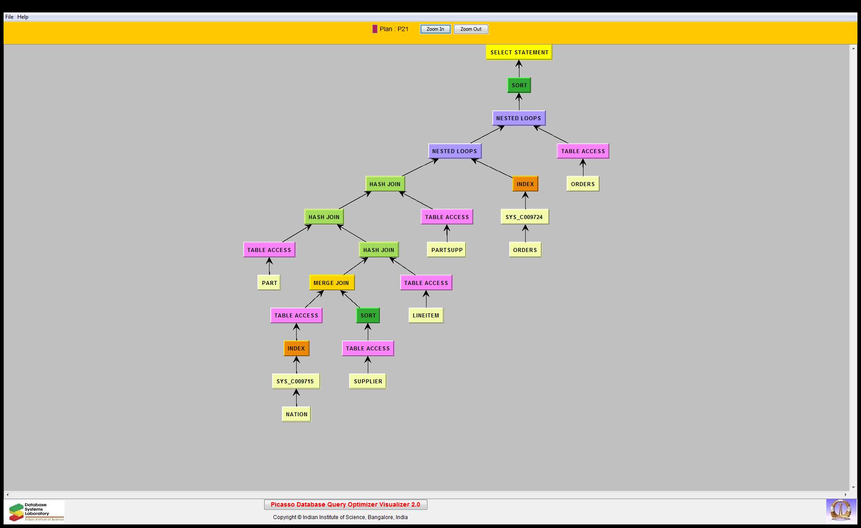Screen dimensions: 861x528
Task: Click the Database Systems Laboratory logo
Action: pyautogui.click(x=36, y=512)
